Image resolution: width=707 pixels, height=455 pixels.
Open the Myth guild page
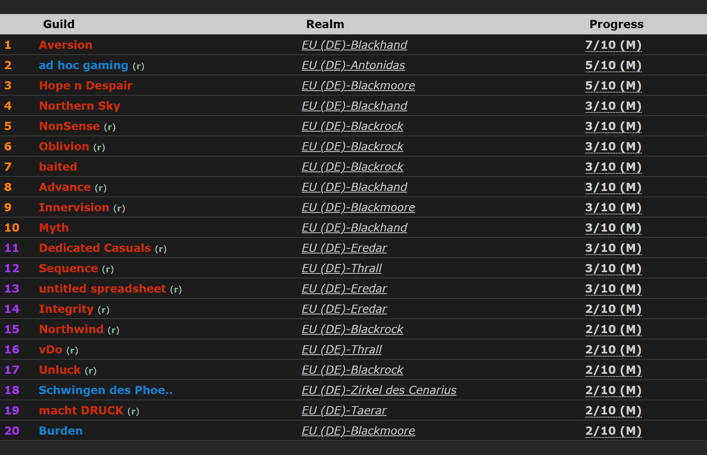[54, 228]
